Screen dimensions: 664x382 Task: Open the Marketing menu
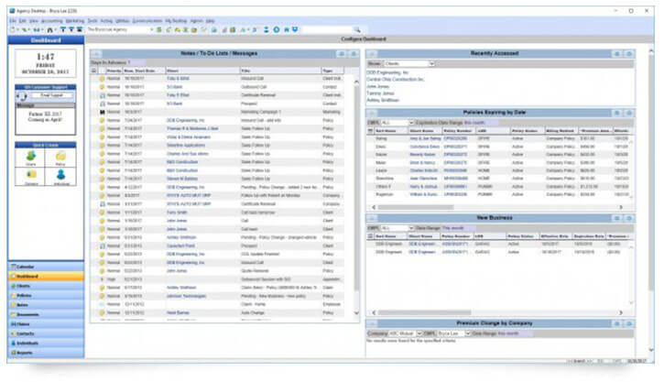click(x=75, y=21)
